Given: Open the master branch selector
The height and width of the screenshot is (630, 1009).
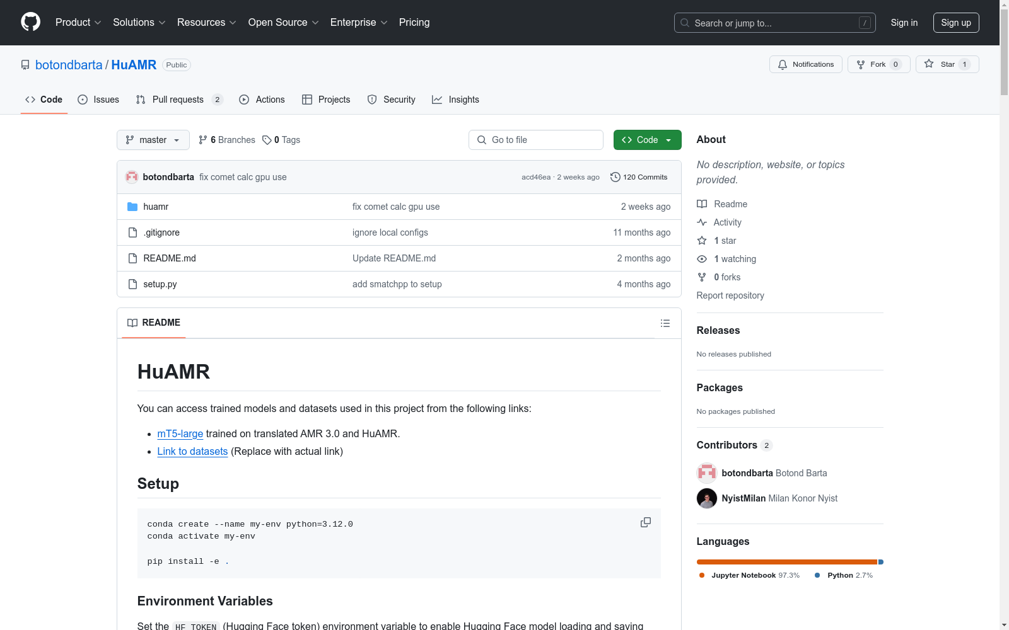Looking at the screenshot, I should click(x=153, y=140).
